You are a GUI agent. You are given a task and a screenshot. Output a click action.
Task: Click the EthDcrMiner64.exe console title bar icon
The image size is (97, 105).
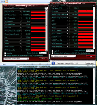click(18, 66)
